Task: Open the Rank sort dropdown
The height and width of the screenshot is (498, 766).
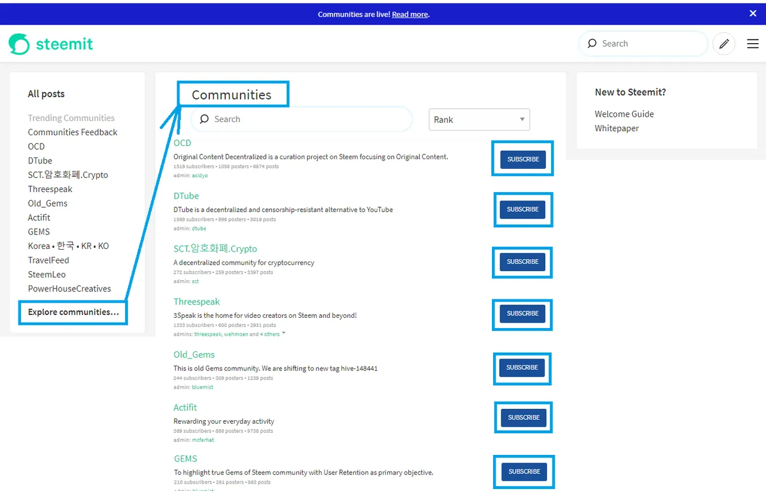Action: coord(479,120)
